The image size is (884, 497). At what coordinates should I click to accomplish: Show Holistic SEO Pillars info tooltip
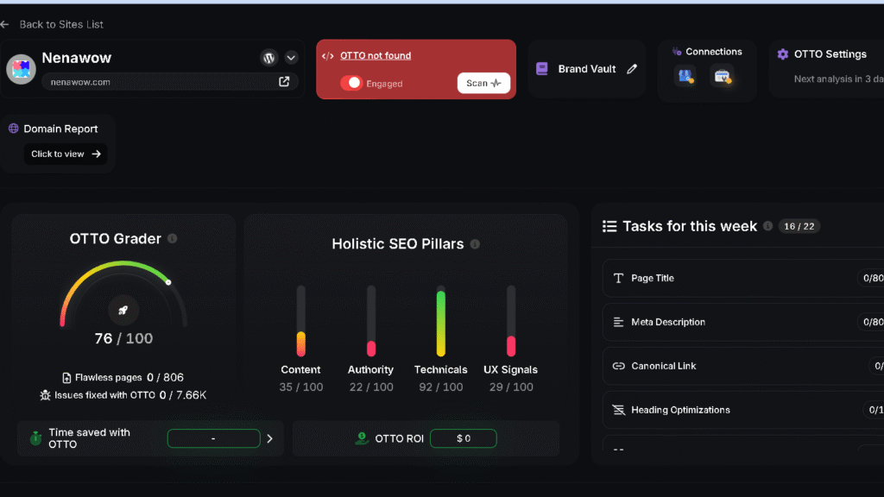476,244
